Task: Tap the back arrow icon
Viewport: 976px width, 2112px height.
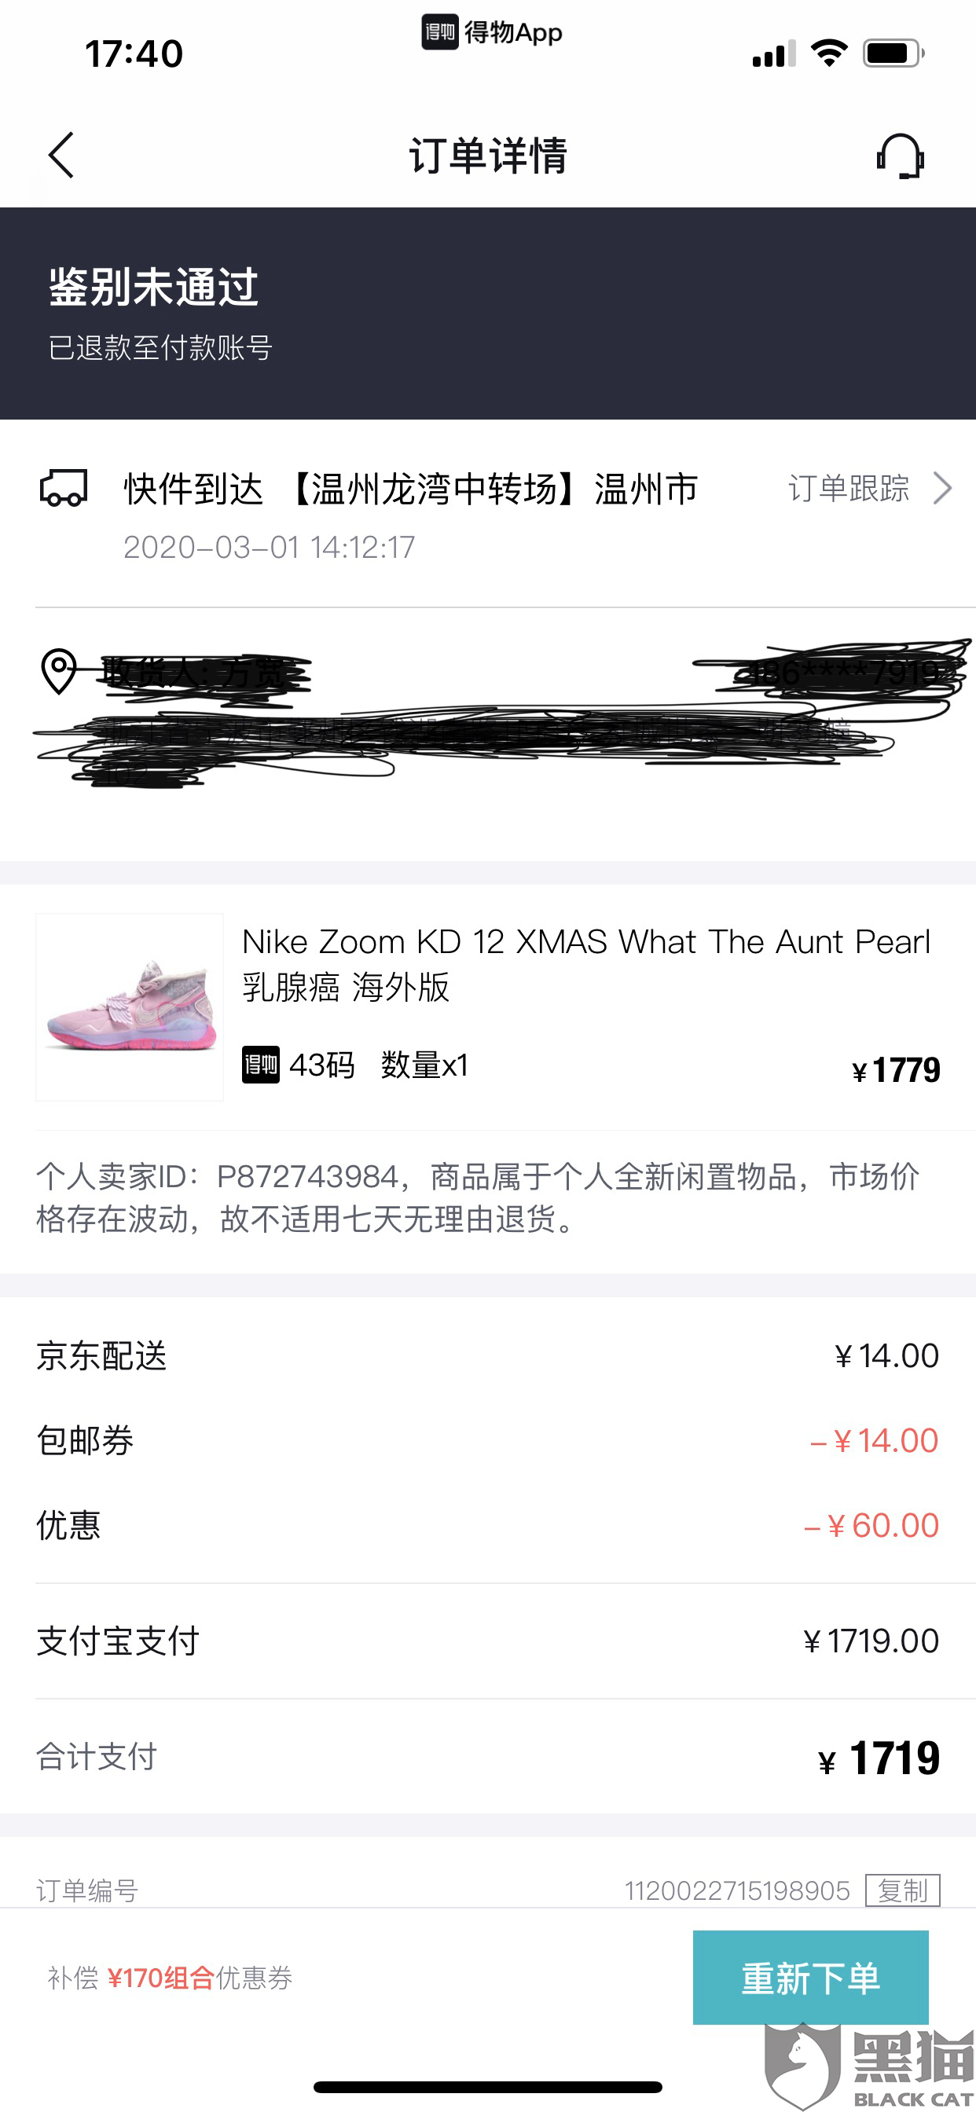Action: point(61,154)
